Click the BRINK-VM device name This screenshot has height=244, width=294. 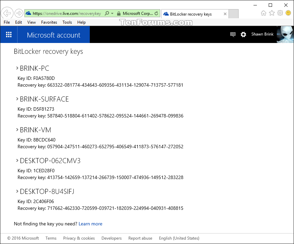click(35, 130)
